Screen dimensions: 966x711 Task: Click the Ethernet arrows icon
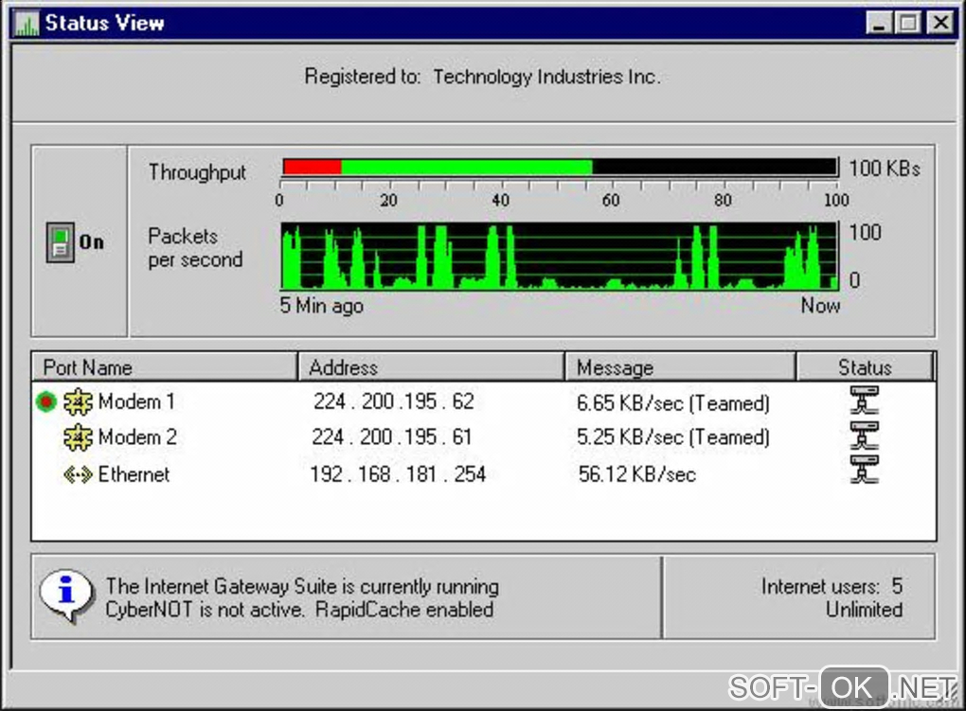tap(79, 474)
